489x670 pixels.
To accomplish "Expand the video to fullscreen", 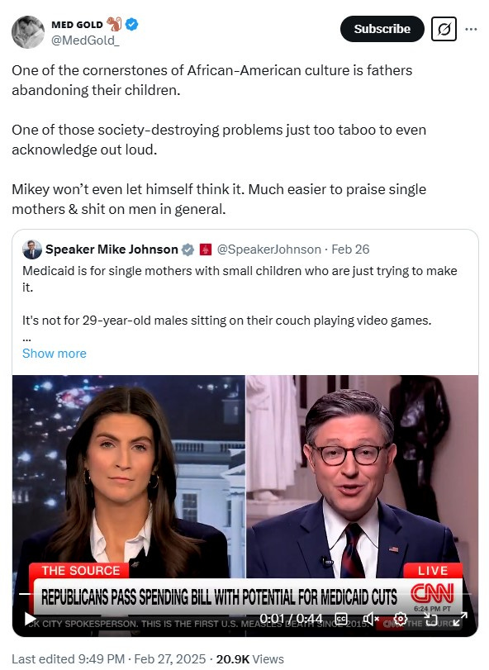I will click(460, 619).
